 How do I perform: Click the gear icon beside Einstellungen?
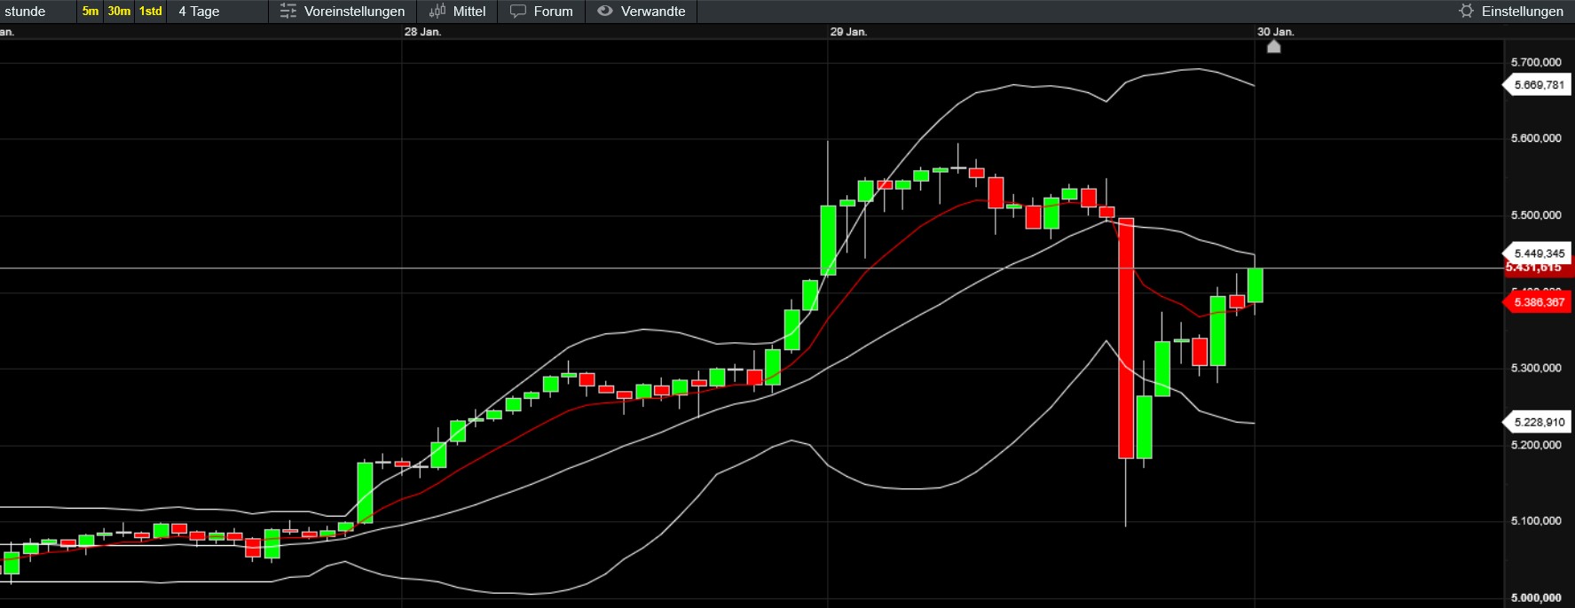(x=1466, y=12)
